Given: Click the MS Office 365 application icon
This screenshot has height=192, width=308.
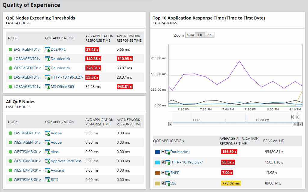Looking at the screenshot, I should 48,86.
